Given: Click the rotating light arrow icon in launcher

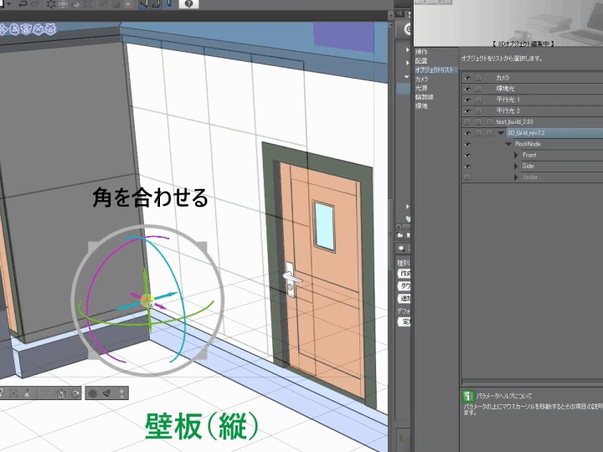Looking at the screenshot, I should coord(75,393).
